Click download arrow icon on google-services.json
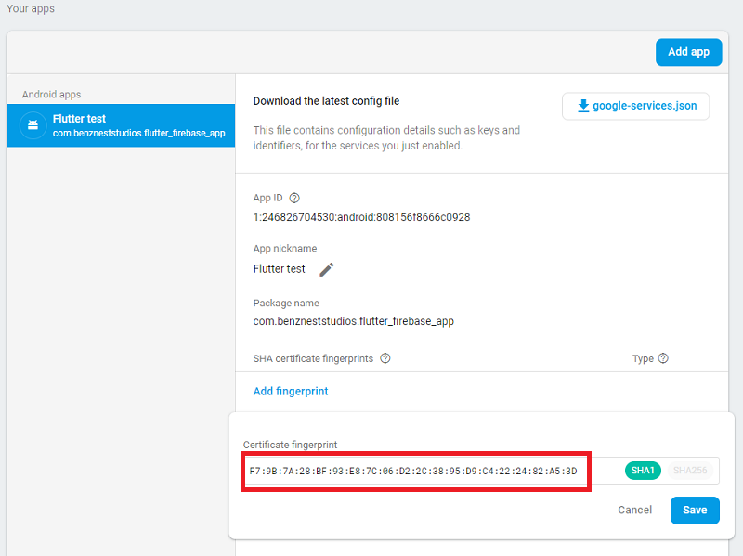 pos(583,106)
